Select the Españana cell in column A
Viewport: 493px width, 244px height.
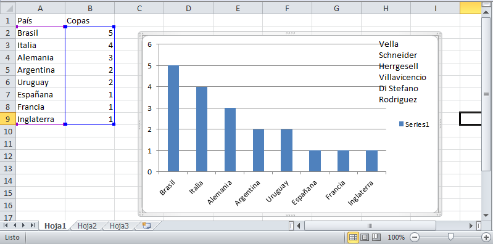tap(40, 94)
